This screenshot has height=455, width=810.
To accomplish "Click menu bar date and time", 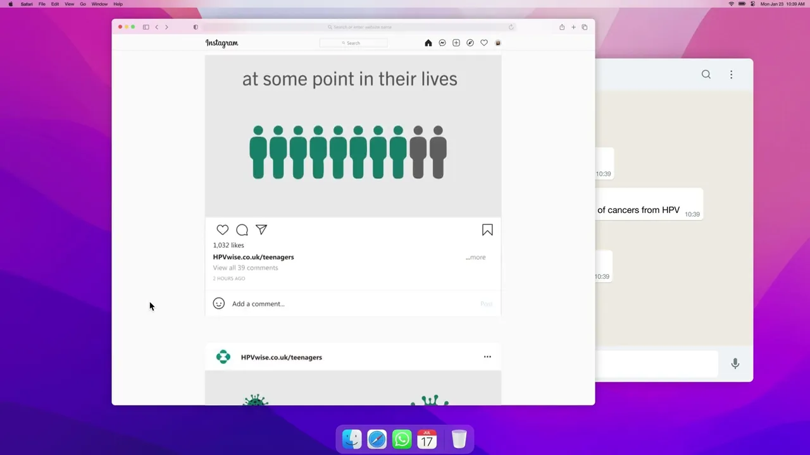I will [x=782, y=4].
